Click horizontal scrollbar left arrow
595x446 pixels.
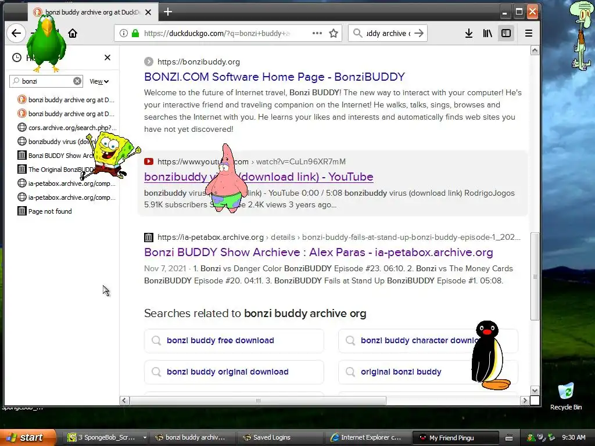[124, 401]
